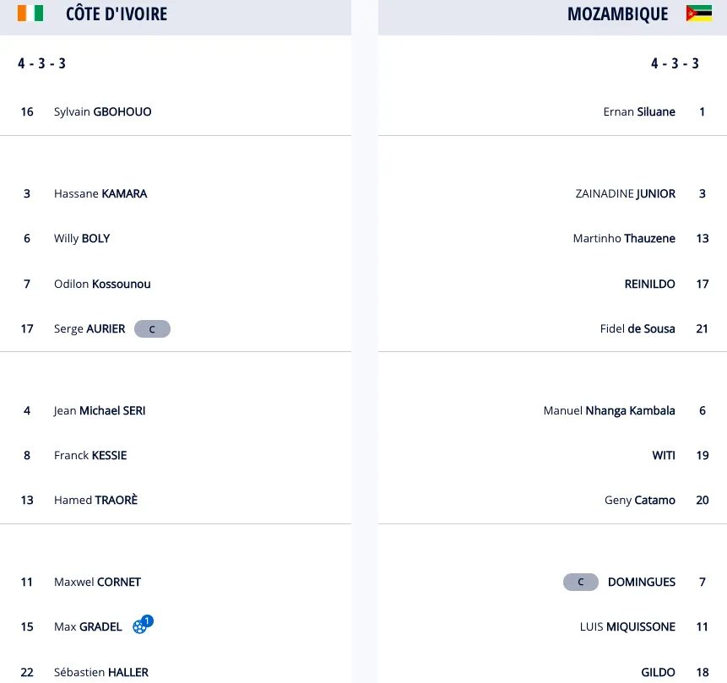Click the Côte d'Ivoire team heading
This screenshot has width=727, height=683.
[117, 14]
